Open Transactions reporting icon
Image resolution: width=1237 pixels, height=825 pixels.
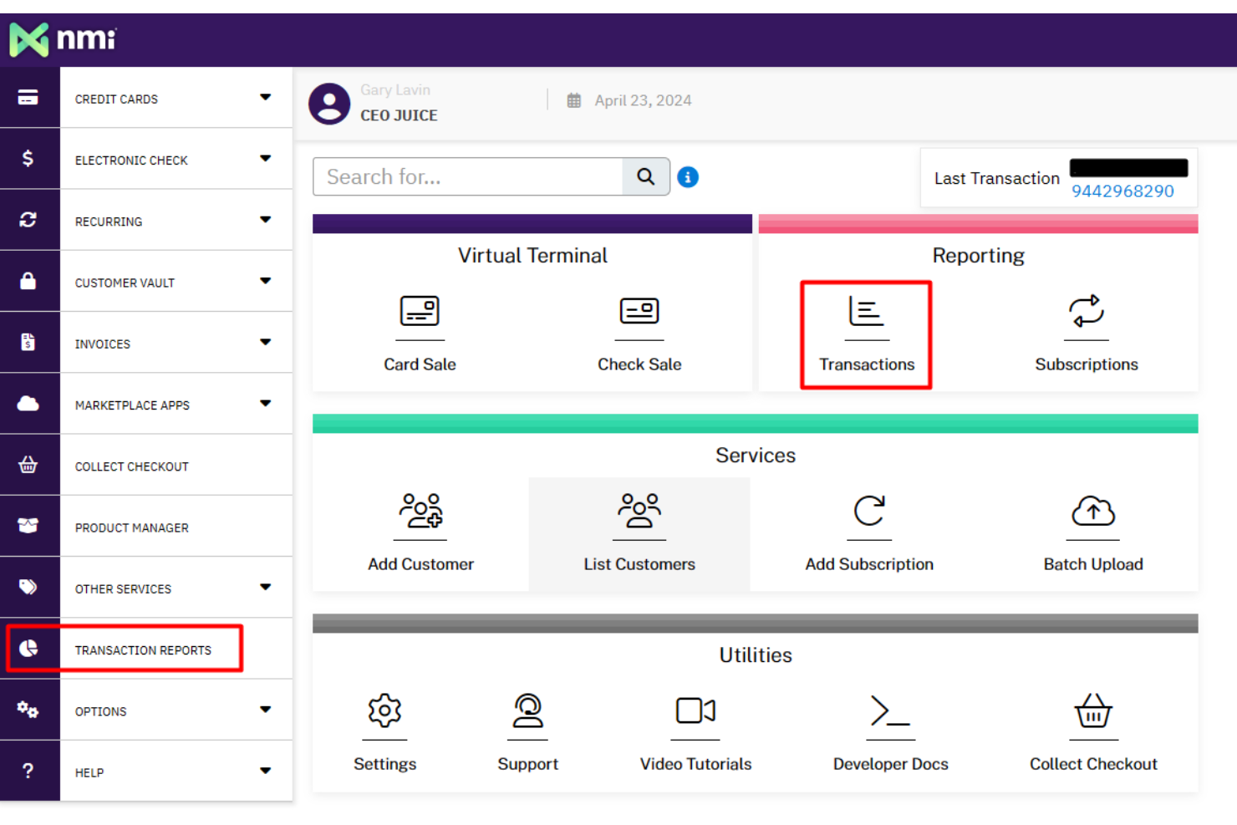[866, 312]
